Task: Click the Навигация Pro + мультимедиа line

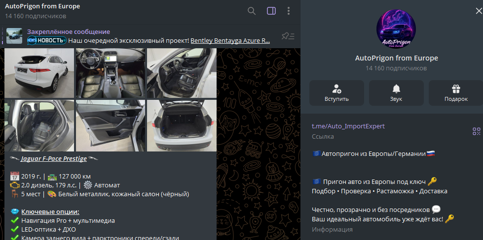Action: (x=68, y=221)
